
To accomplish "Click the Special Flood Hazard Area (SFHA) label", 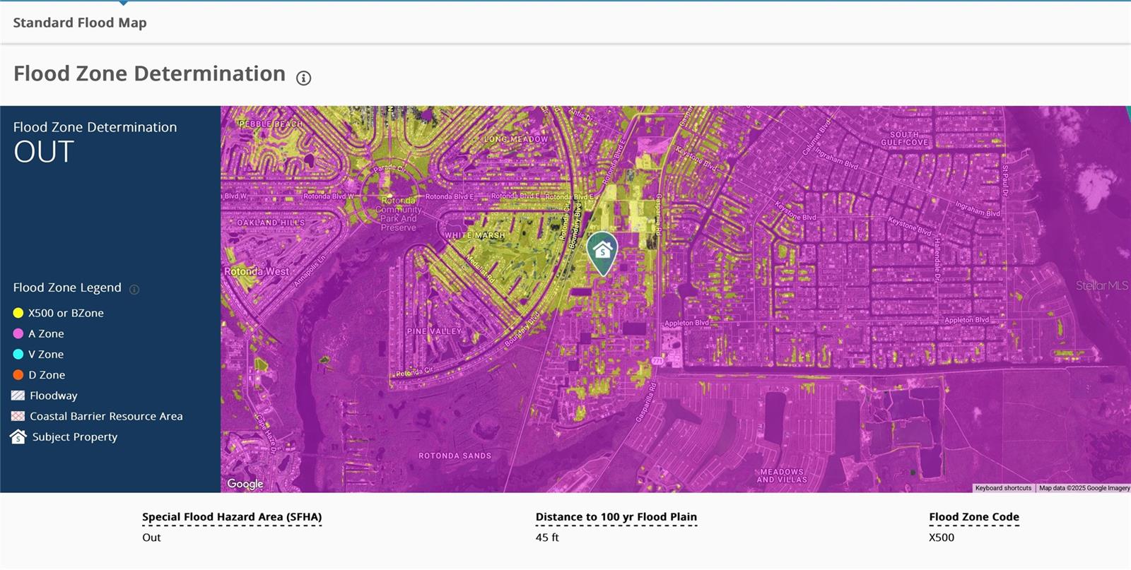I will (x=232, y=517).
